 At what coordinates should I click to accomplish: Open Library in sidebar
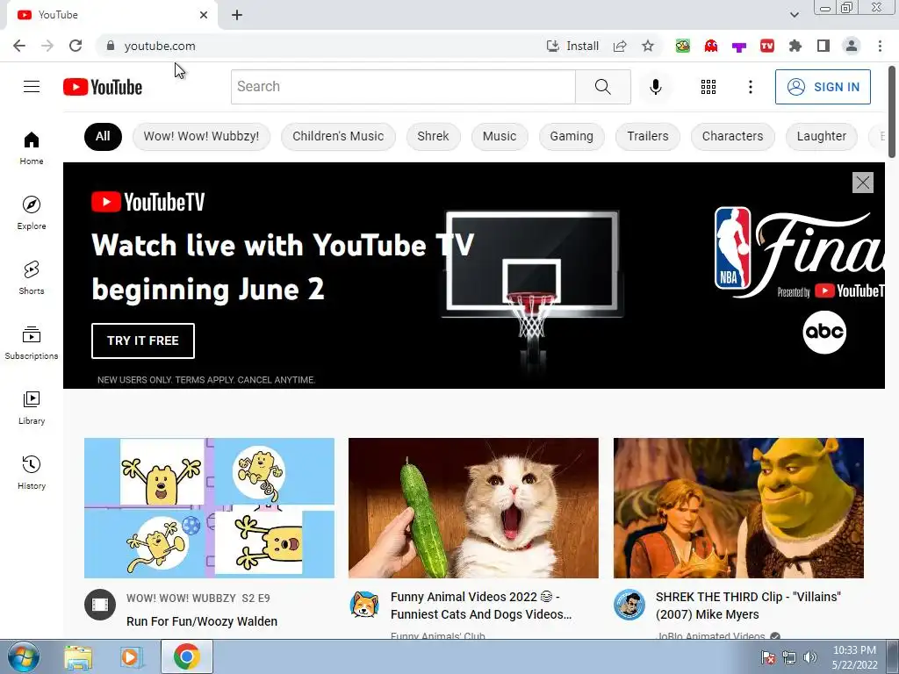pos(32,407)
